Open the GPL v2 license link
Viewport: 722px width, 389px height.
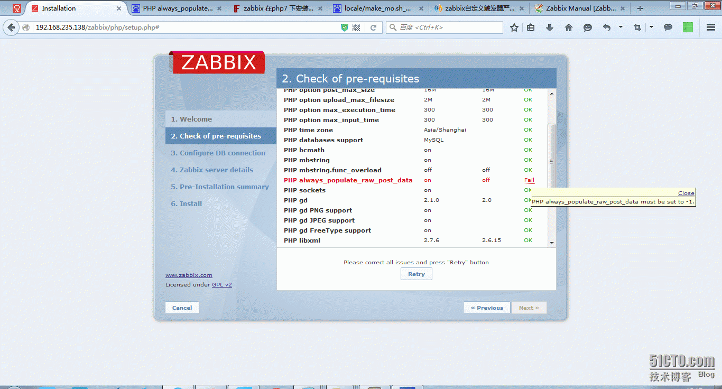pyautogui.click(x=222, y=284)
